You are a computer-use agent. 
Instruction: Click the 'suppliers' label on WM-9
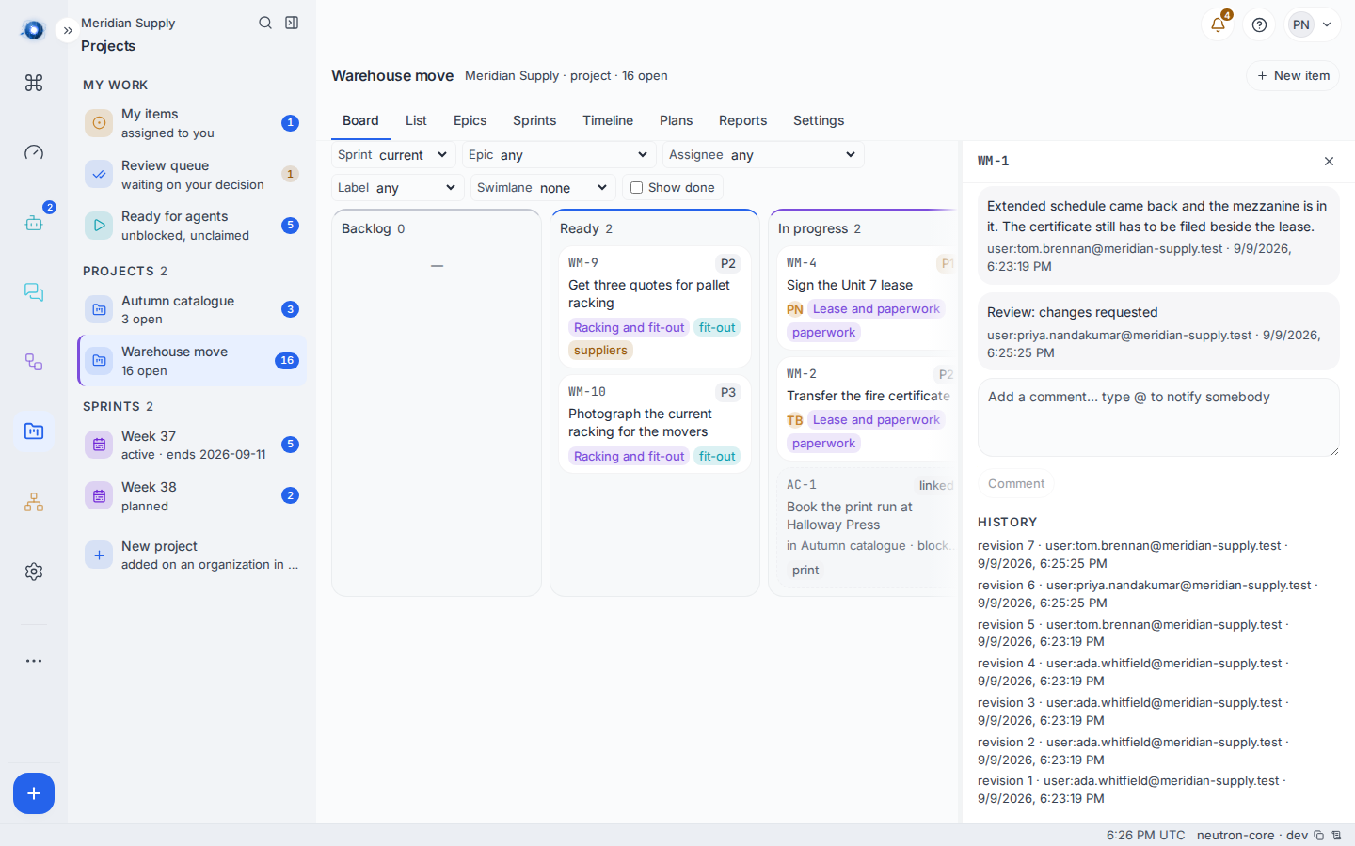pos(600,351)
